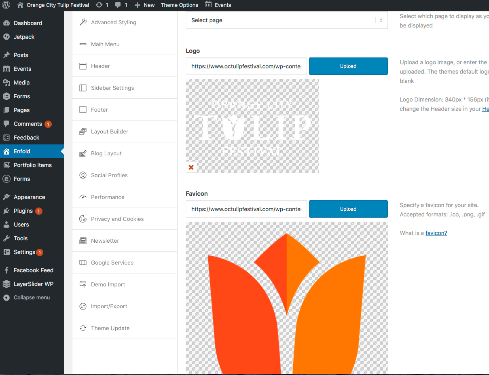Image resolution: width=489 pixels, height=375 pixels.
Task: Open the Media library menu
Action: (x=21, y=83)
